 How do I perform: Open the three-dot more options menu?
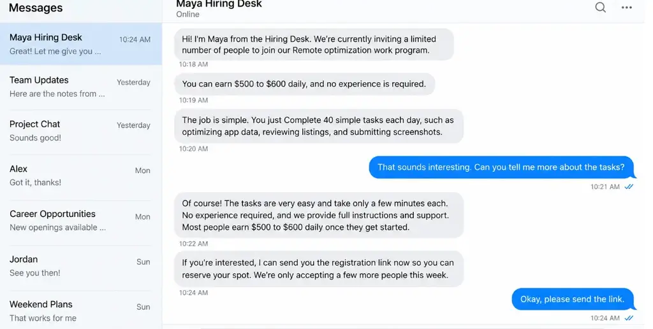coord(627,8)
